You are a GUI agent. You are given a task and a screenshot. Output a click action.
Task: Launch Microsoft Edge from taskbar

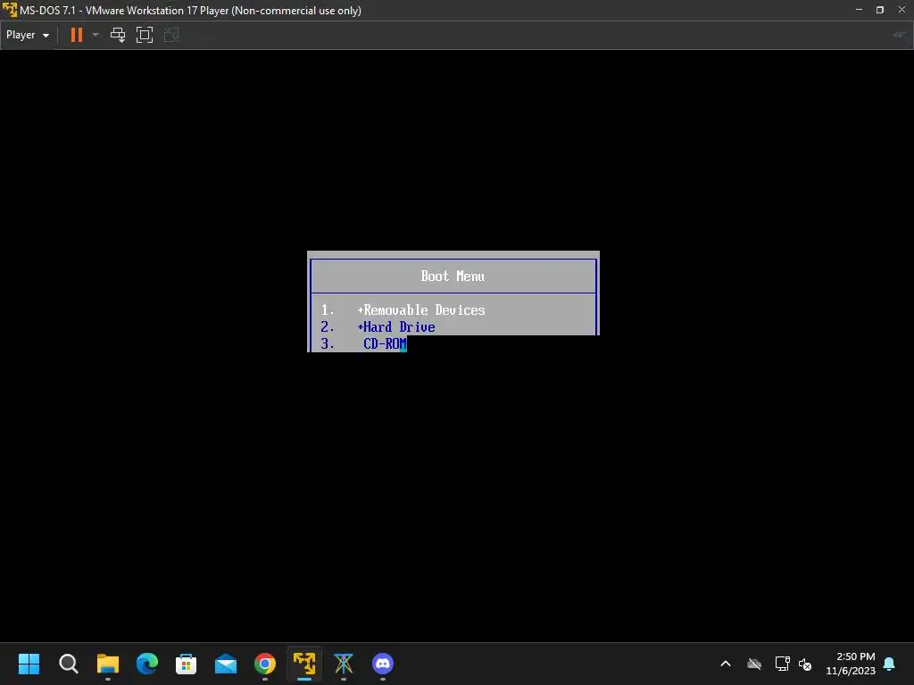point(147,664)
